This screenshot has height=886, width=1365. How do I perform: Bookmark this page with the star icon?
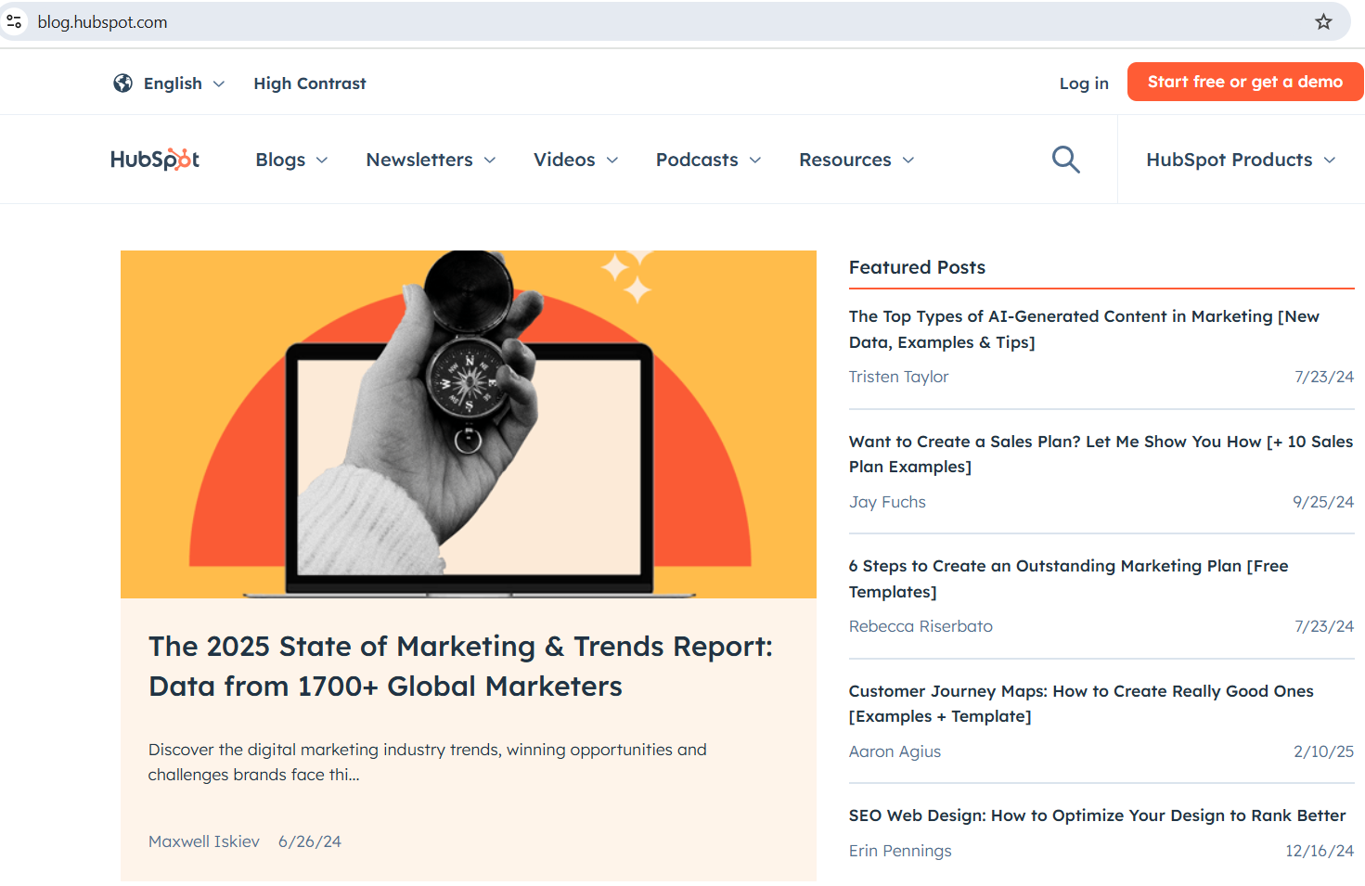(1323, 21)
